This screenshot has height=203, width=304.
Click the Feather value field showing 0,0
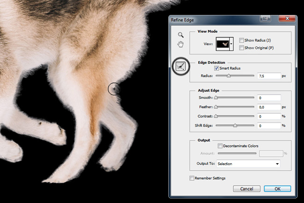click(x=269, y=107)
